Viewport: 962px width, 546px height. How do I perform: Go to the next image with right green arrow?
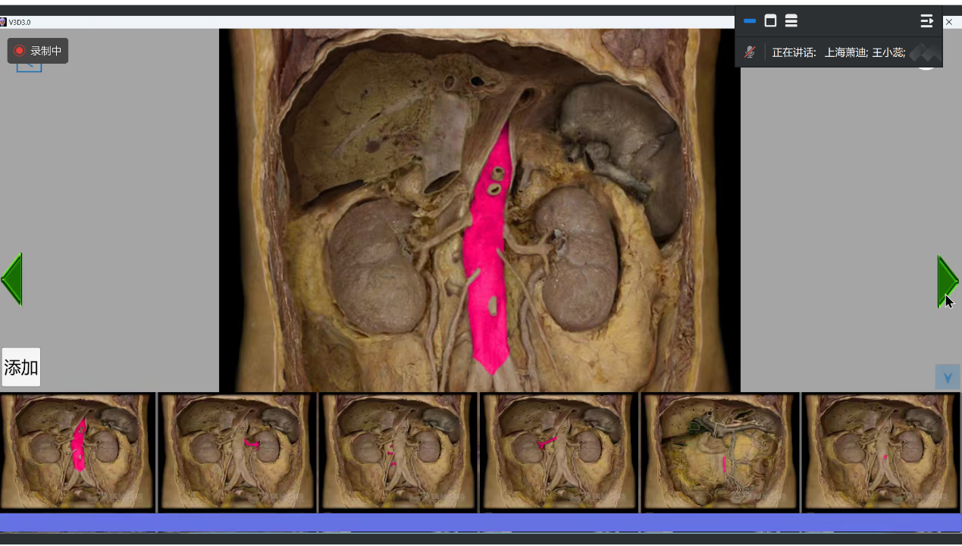[x=948, y=280]
